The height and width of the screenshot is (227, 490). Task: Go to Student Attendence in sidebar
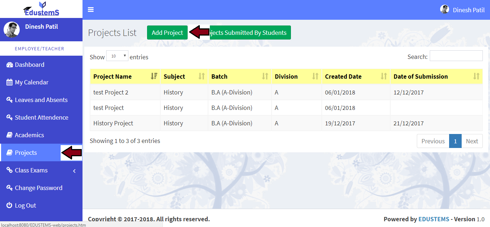click(41, 117)
